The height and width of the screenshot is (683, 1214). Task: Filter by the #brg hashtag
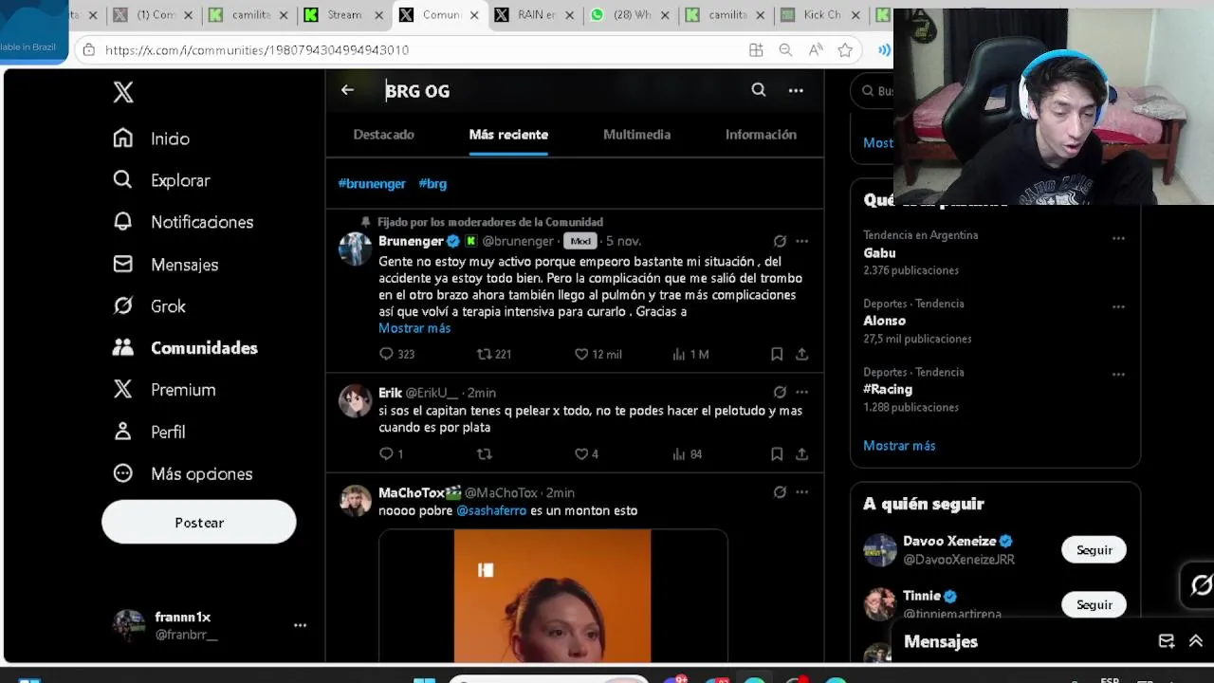coord(432,183)
